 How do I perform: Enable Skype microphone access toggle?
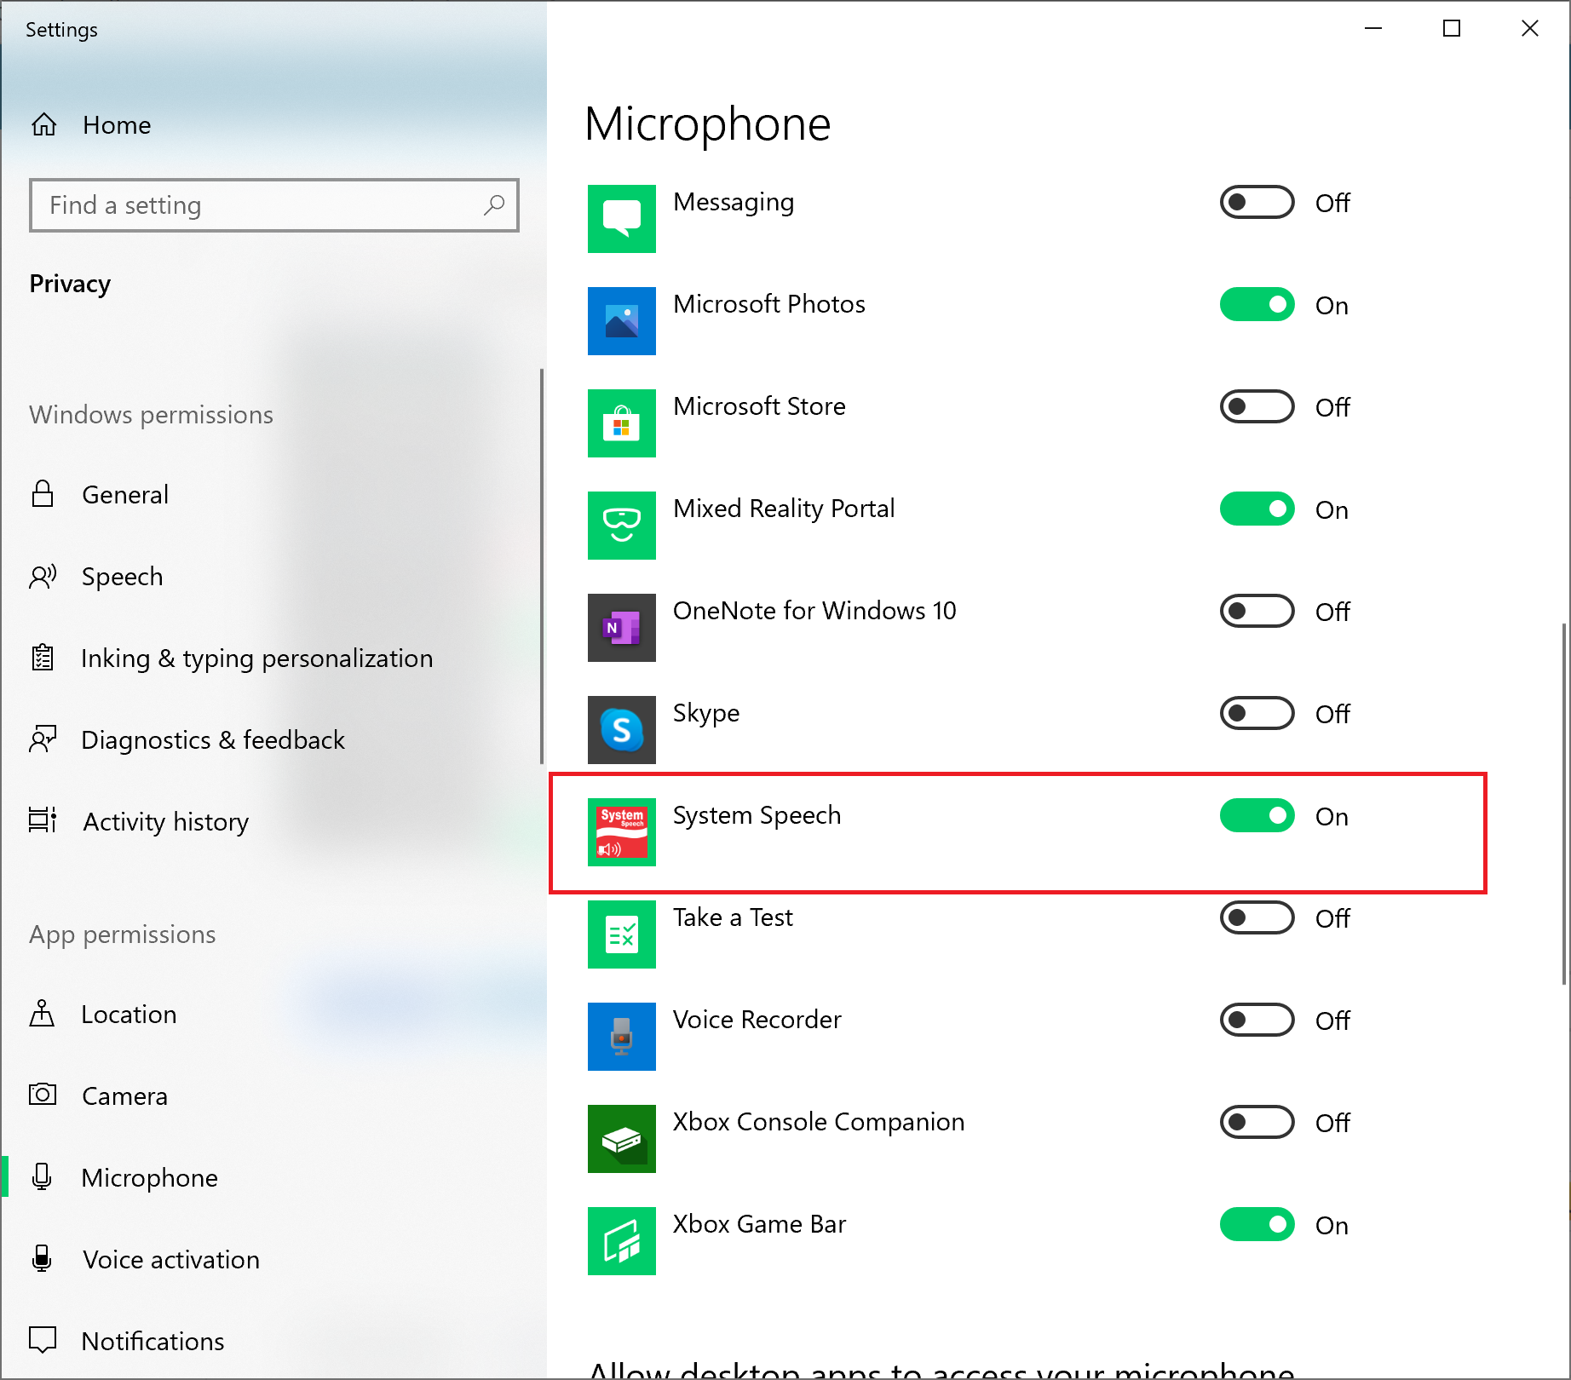(x=1257, y=713)
